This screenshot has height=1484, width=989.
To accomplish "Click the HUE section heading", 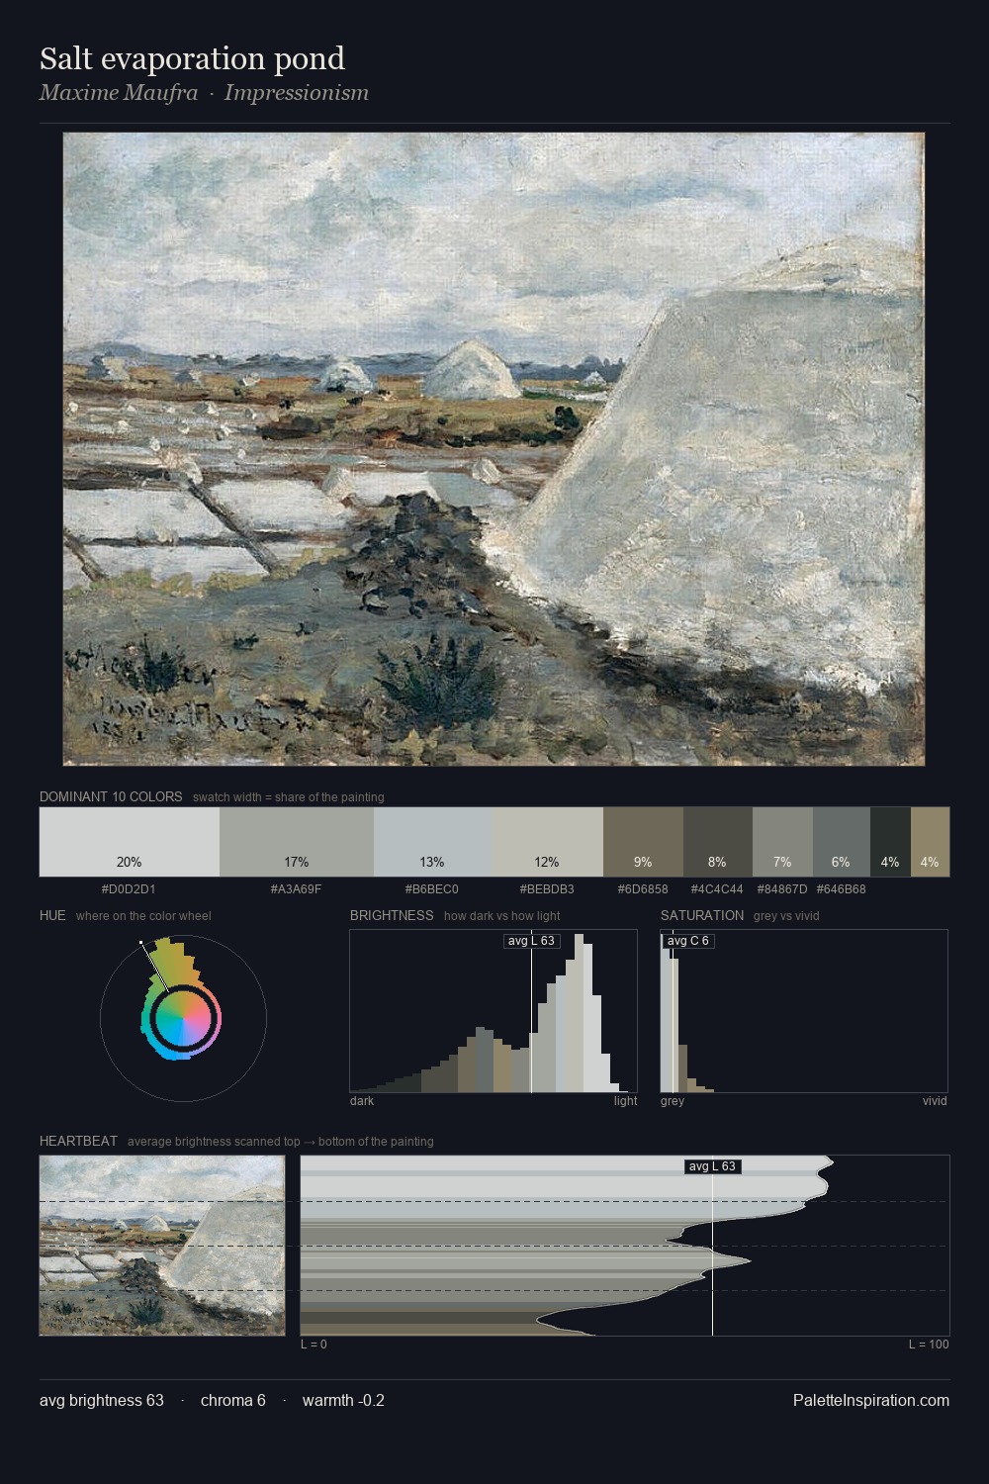I will pos(52,915).
